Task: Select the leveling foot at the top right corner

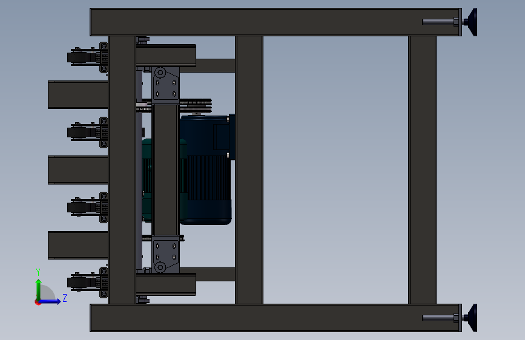Action: 470,22
